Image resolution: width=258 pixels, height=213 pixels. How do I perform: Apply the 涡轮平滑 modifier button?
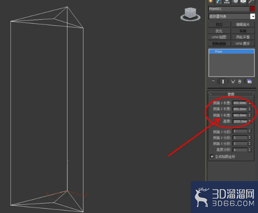(243, 37)
